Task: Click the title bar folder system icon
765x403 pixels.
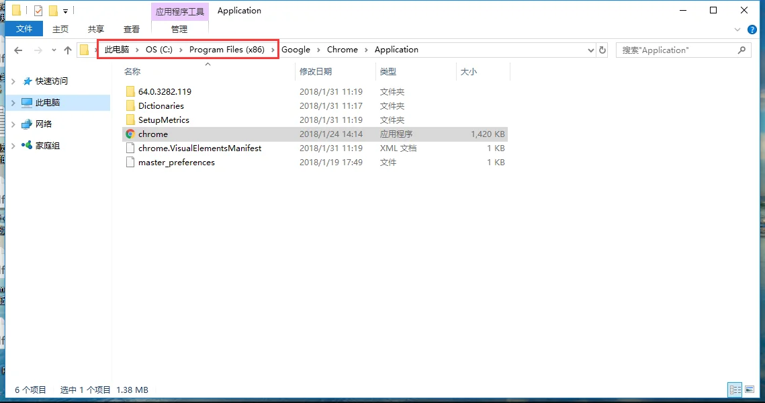Action: coord(16,10)
